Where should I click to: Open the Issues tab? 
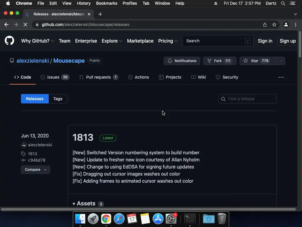[x=55, y=77]
